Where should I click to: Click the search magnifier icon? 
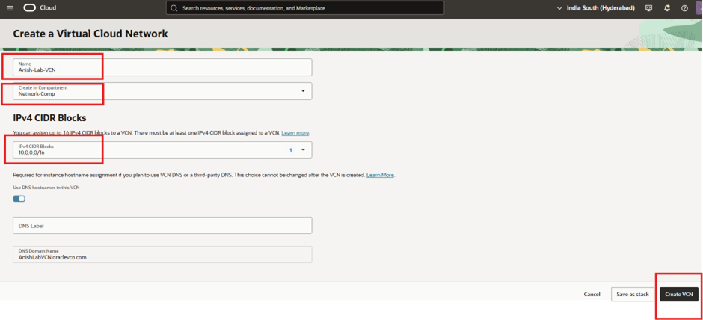[x=174, y=7]
